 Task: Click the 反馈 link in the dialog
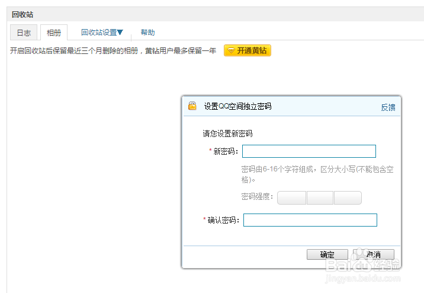pos(388,107)
